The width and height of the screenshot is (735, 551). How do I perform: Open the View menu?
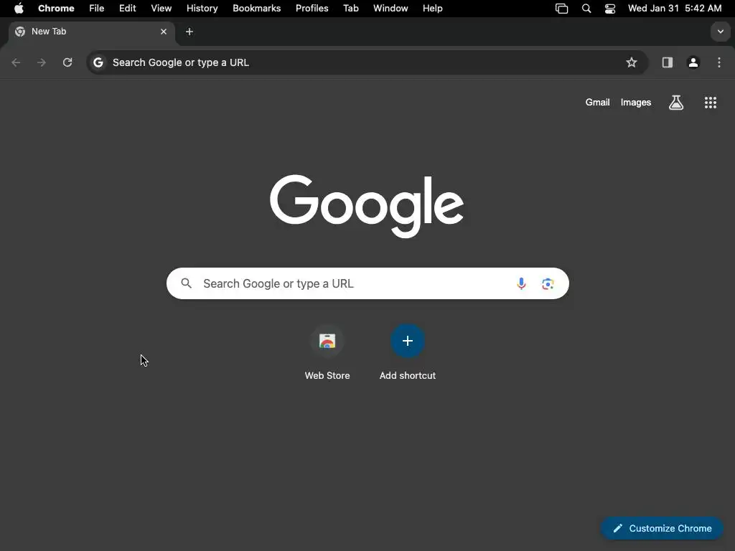tap(161, 9)
